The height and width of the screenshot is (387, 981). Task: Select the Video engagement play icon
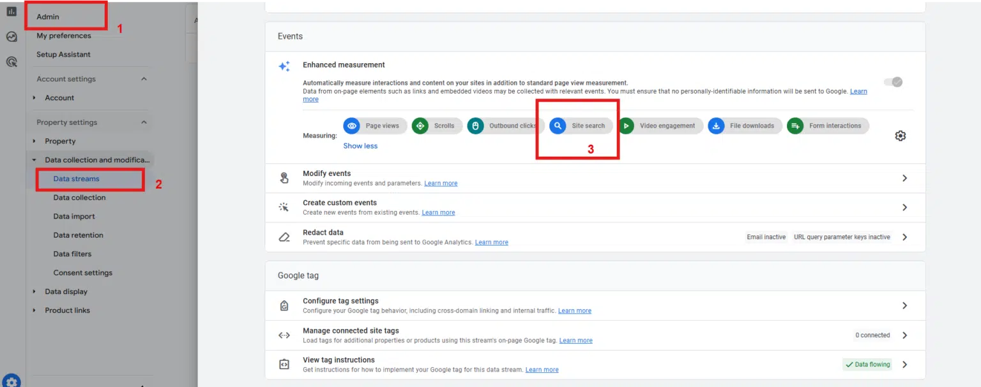(x=627, y=126)
